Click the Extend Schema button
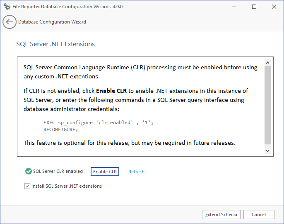Screen dimensions: 284x224 tap(221, 215)
